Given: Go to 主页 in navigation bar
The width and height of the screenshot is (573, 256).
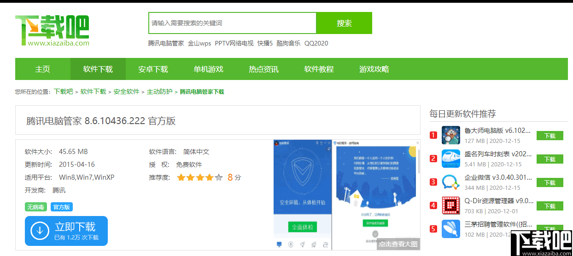Looking at the screenshot, I should [x=43, y=69].
